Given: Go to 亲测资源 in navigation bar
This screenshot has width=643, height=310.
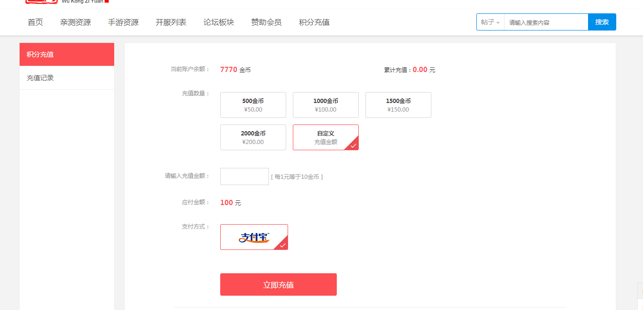Looking at the screenshot, I should point(75,22).
